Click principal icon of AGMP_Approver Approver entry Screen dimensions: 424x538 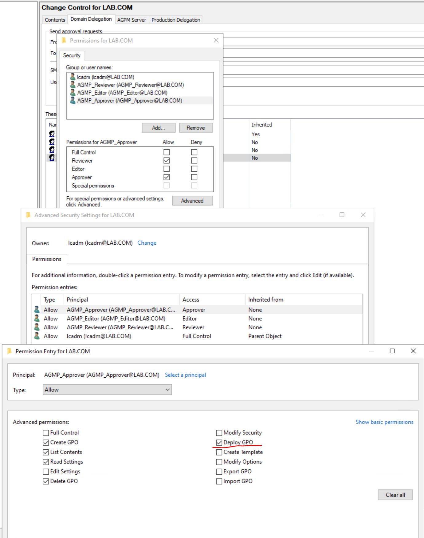click(x=37, y=310)
